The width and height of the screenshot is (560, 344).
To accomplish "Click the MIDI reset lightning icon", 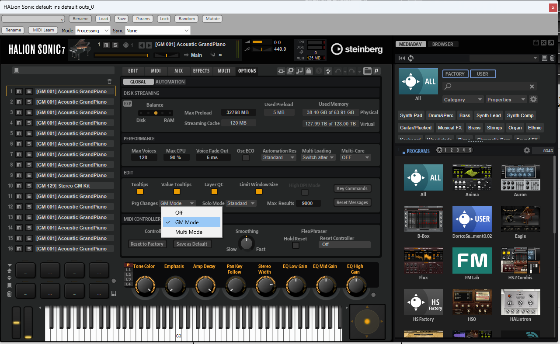I will (x=328, y=71).
